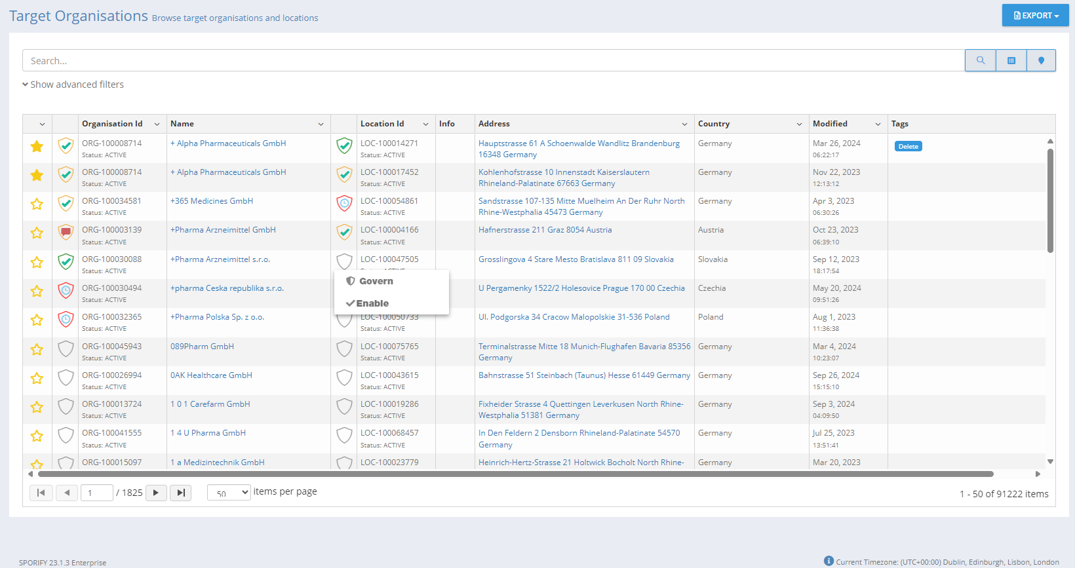Viewport: 1075px width, 568px height.
Task: Go to the last page arrow
Action: [181, 493]
